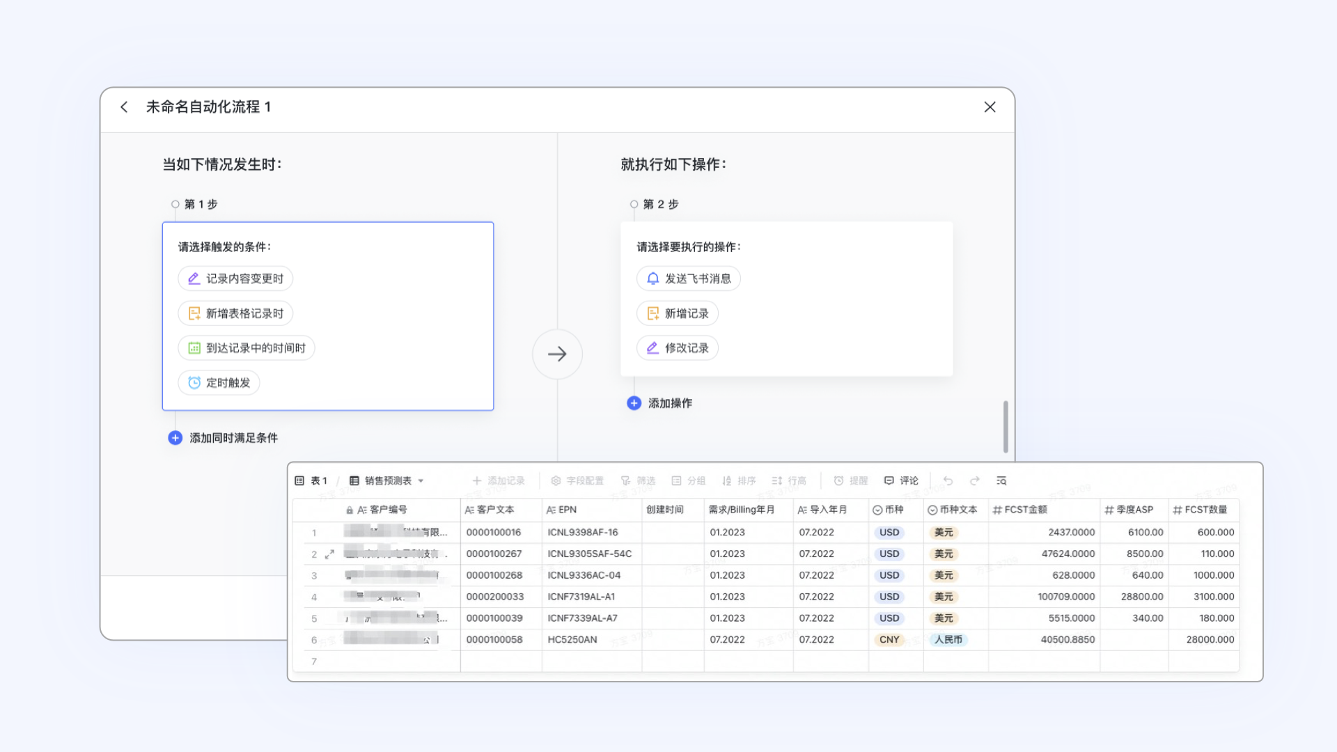Click the empty row 7 number
The height and width of the screenshot is (752, 1337).
[x=314, y=661]
